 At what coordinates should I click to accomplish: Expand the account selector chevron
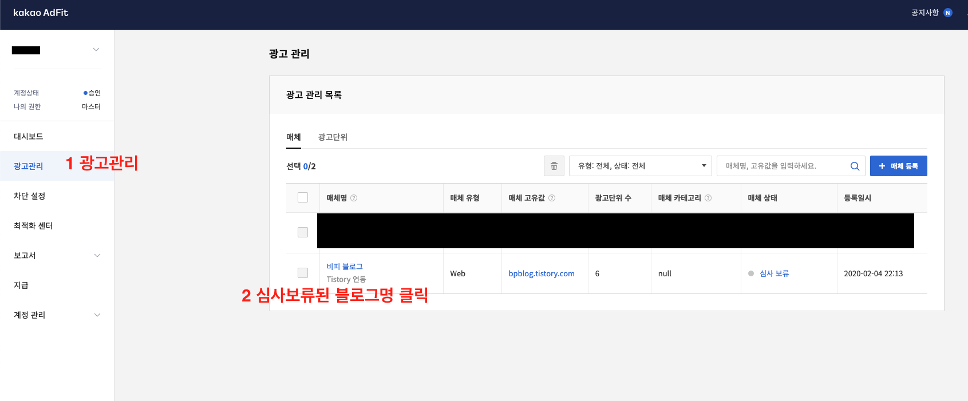click(x=96, y=50)
